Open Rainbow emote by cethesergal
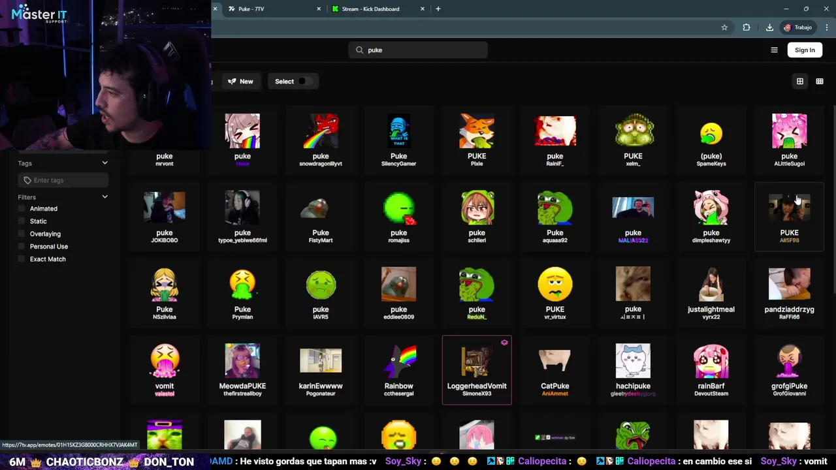This screenshot has width=836, height=470. click(x=398, y=370)
